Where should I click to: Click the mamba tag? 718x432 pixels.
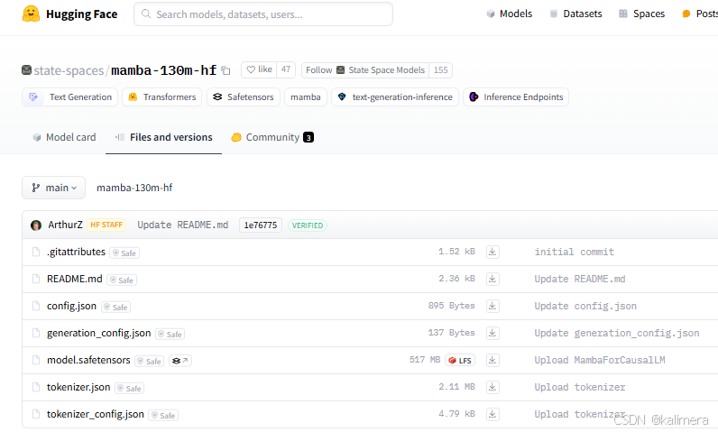(x=306, y=97)
